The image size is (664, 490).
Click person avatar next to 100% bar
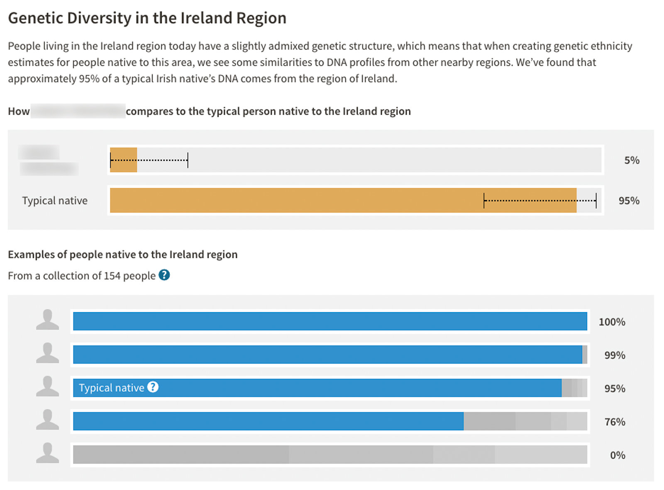tap(47, 320)
